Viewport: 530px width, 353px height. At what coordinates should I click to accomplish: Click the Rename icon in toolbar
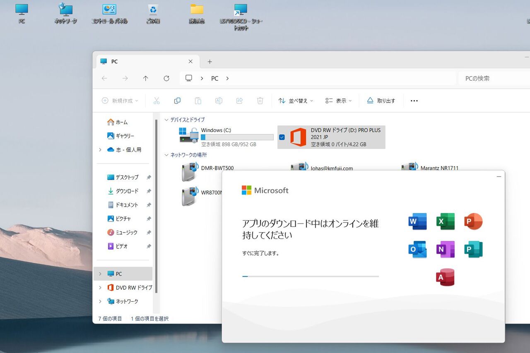point(219,101)
